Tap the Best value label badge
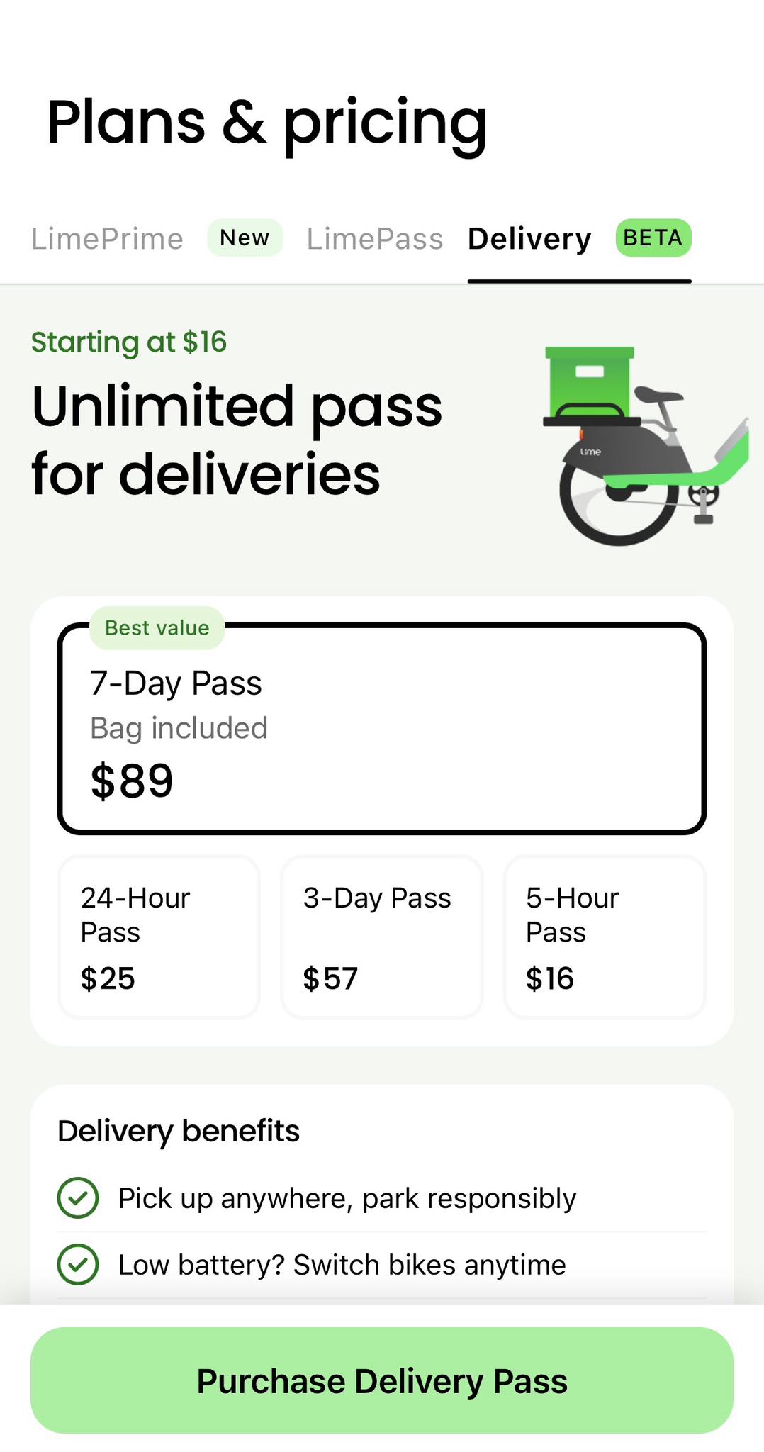The height and width of the screenshot is (1452, 764). (157, 628)
